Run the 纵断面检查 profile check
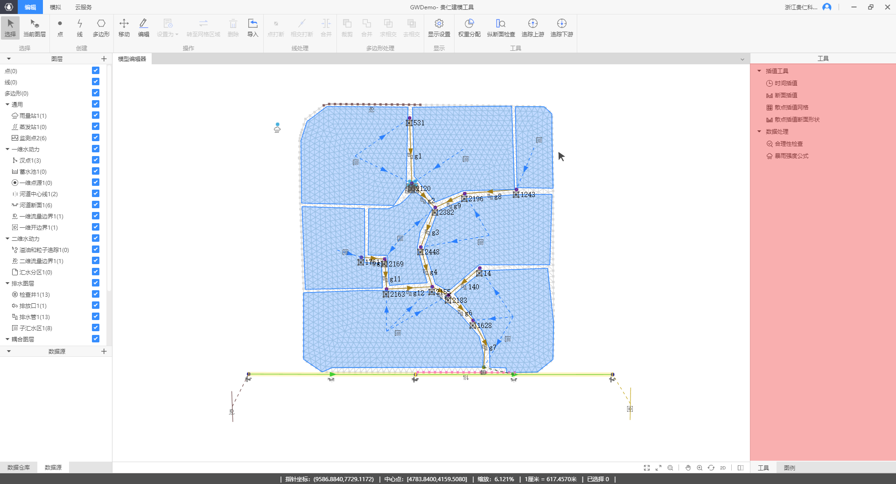 pos(501,28)
